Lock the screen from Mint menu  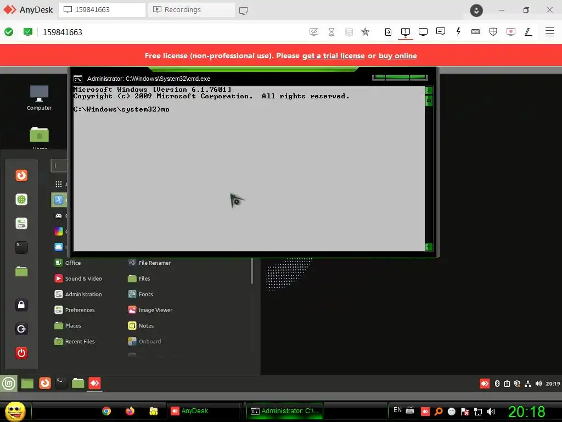coord(21,305)
